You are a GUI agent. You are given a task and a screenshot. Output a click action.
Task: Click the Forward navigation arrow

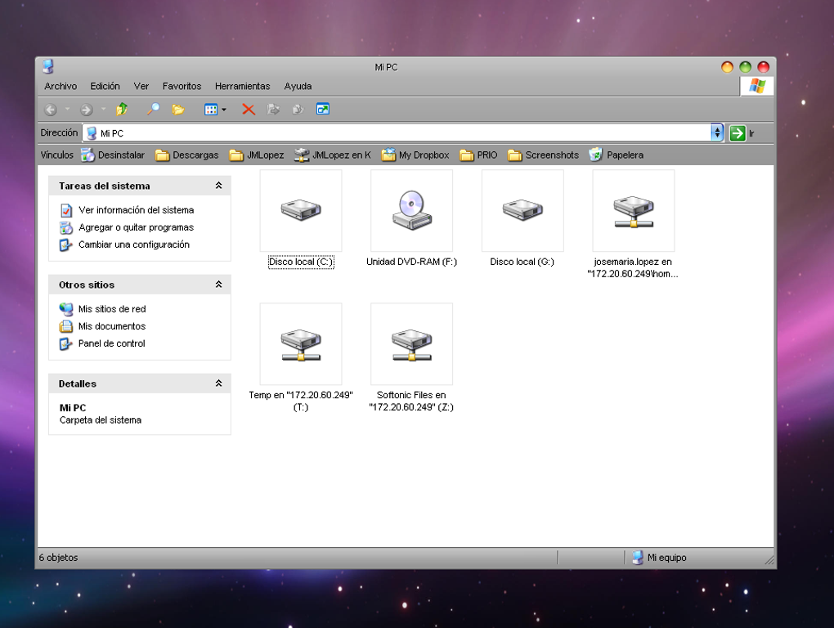point(86,110)
